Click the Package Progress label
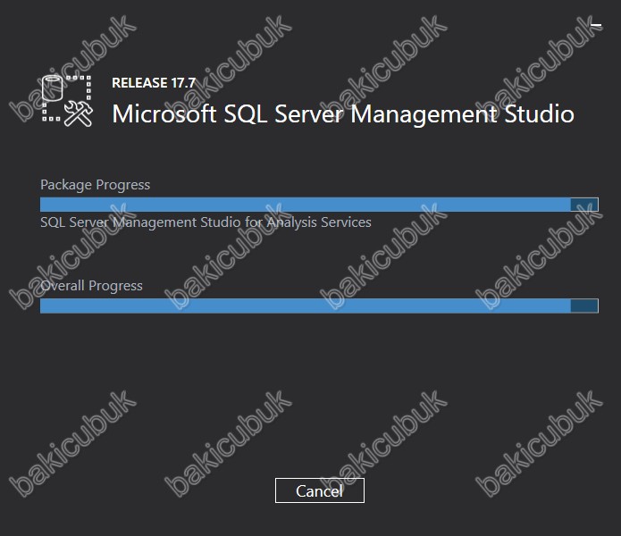 point(96,184)
